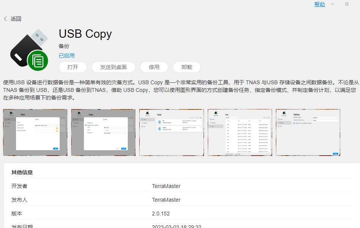Screen dimensions: 360x228
Task: Open the Log screenshot preview
Action: (x=240, y=132)
